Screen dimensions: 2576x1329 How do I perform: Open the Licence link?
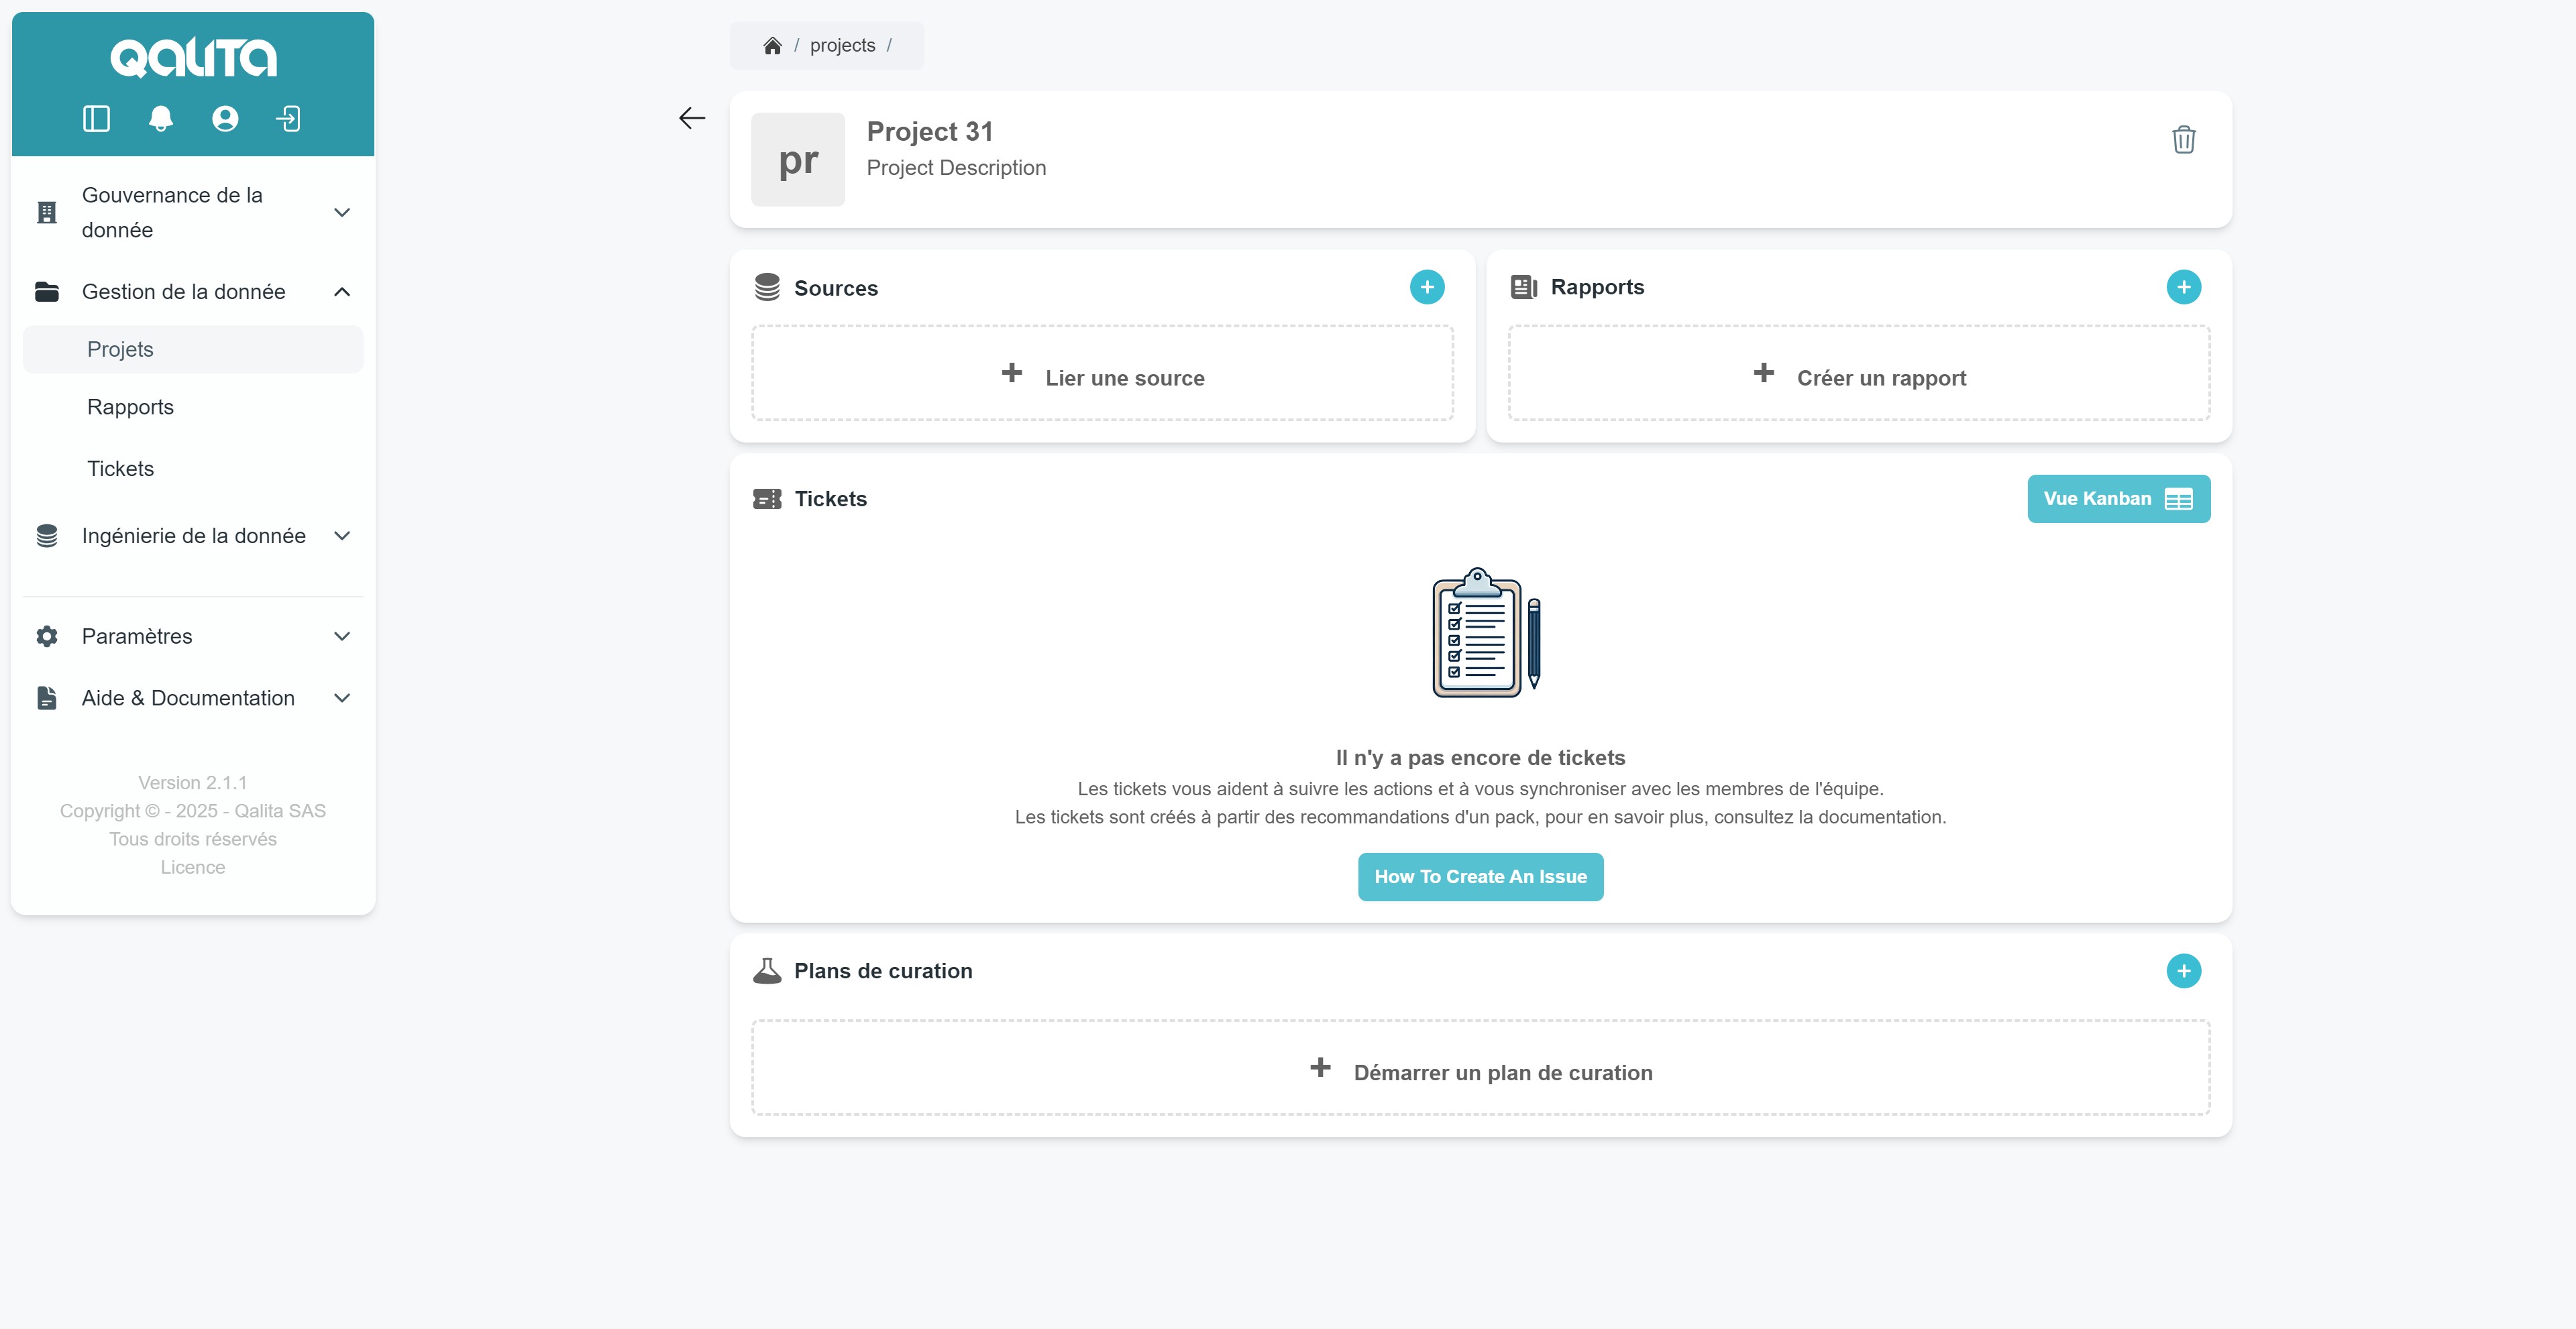tap(193, 868)
